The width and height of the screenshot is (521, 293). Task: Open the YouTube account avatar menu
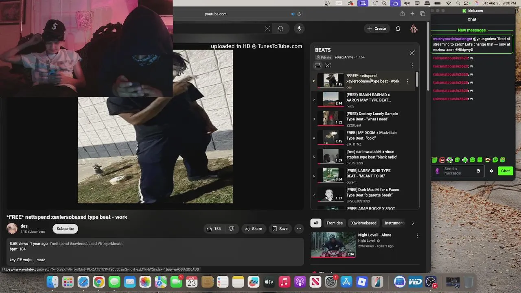414,28
